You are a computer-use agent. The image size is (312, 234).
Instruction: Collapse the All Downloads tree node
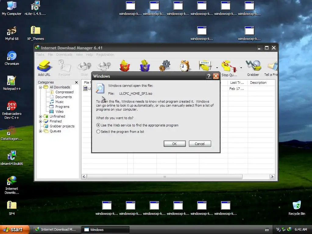(41, 87)
